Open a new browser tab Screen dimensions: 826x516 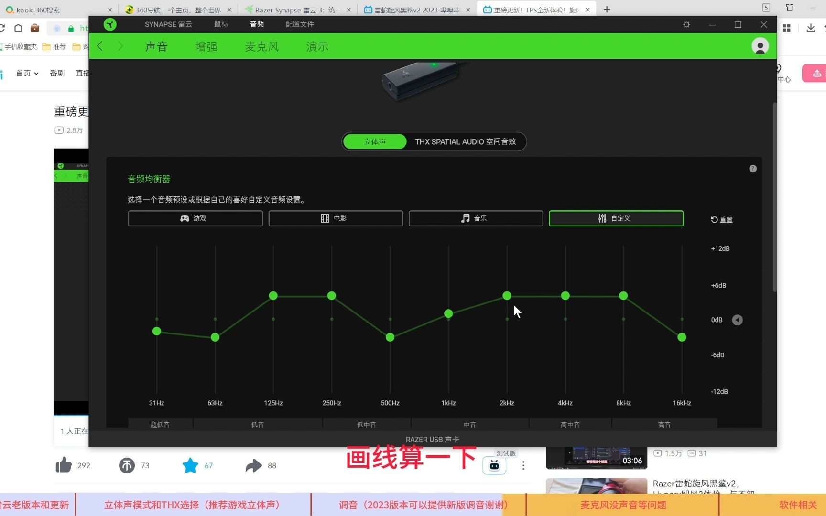point(607,9)
